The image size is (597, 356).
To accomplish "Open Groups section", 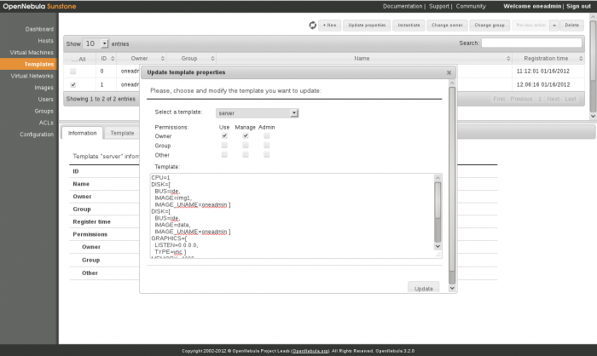I will point(43,111).
